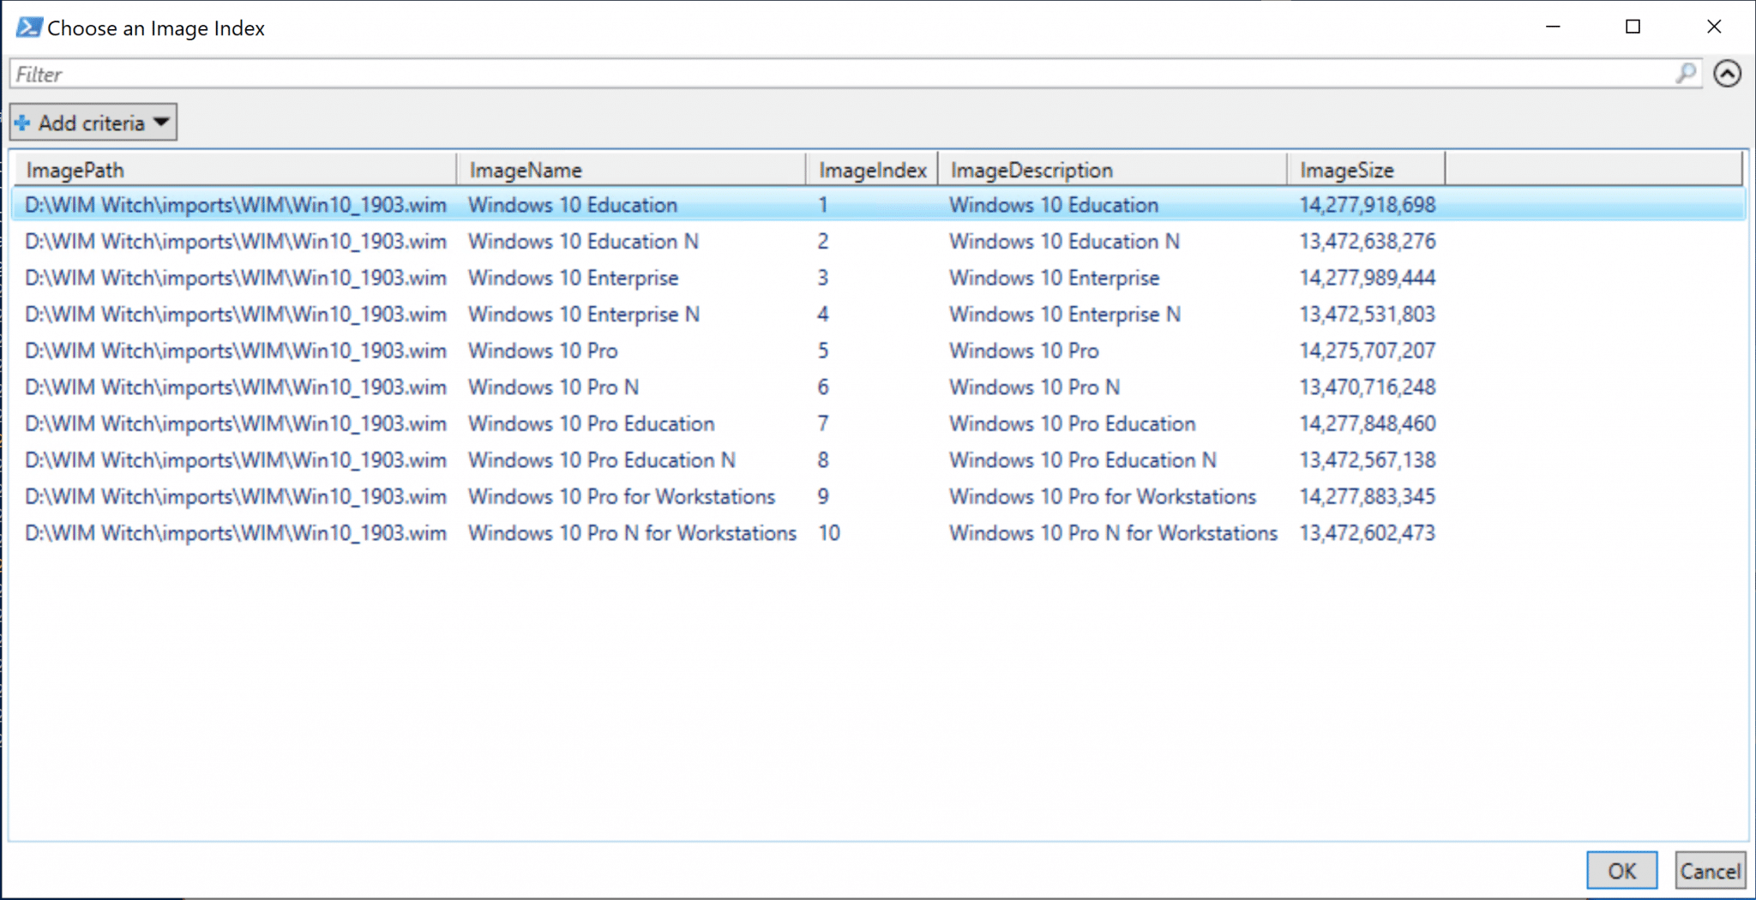Open the Add criteria dropdown arrow

click(161, 122)
